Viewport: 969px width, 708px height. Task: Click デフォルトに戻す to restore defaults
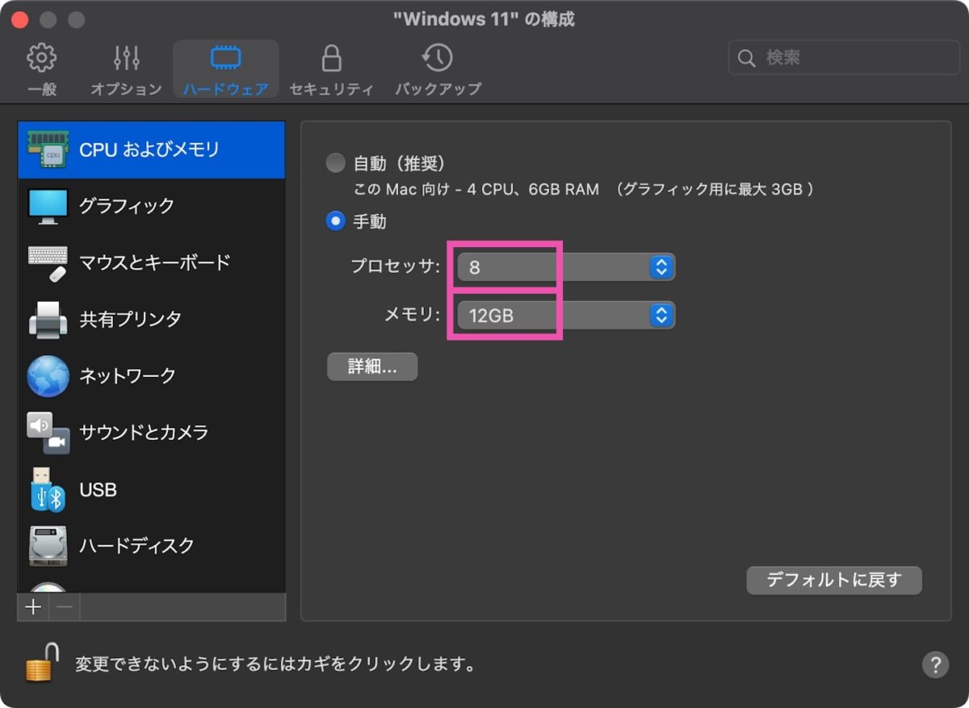click(833, 580)
